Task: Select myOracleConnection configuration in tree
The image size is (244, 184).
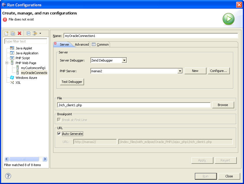Action: [34, 73]
